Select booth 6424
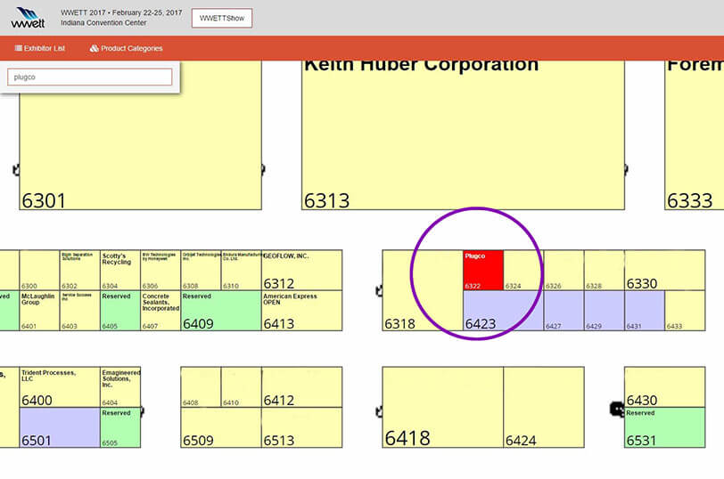This screenshot has width=724, height=479. point(544,407)
